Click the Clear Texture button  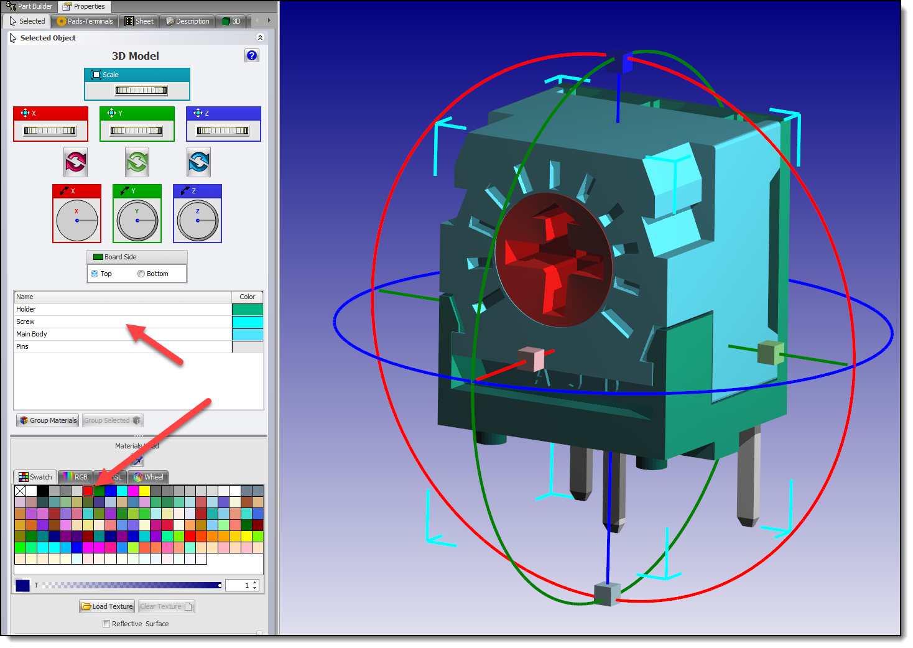[167, 606]
